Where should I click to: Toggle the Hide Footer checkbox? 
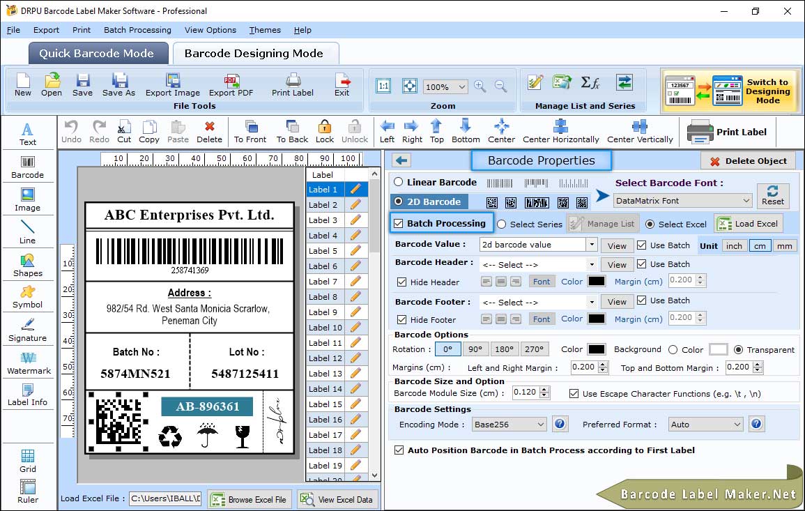click(x=402, y=319)
